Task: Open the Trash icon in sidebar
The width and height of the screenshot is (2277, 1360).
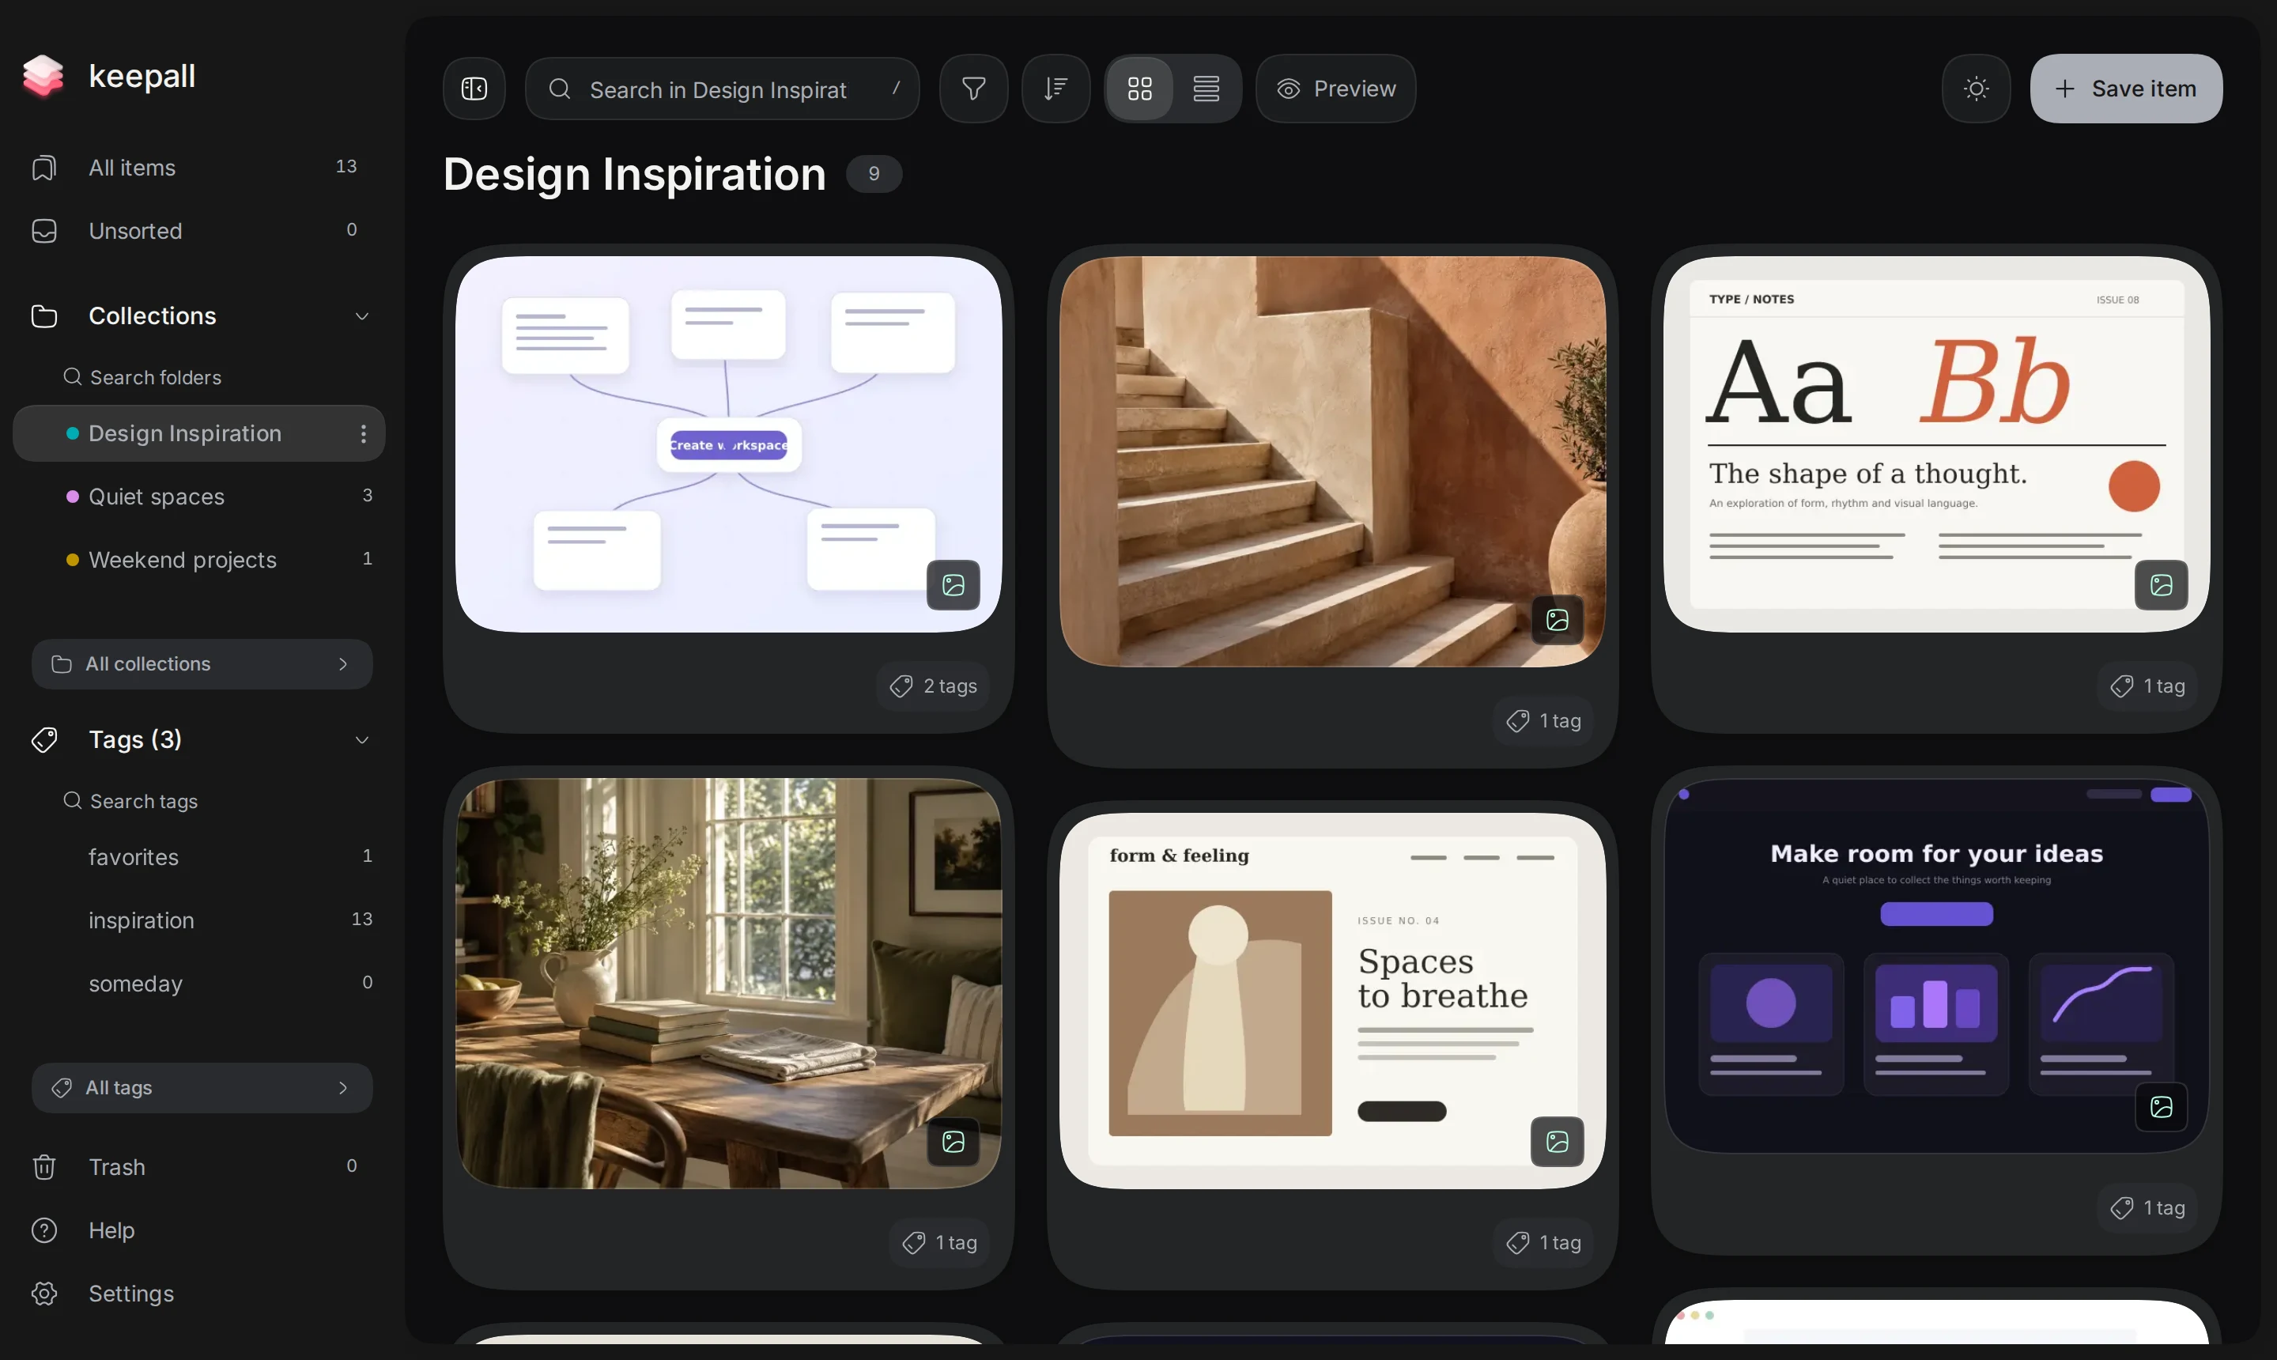Action: 44,1166
